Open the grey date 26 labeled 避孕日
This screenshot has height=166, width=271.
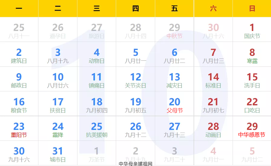[58, 29]
